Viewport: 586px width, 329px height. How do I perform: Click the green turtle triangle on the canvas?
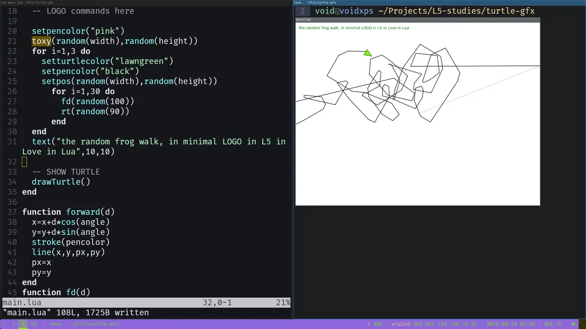coord(367,53)
